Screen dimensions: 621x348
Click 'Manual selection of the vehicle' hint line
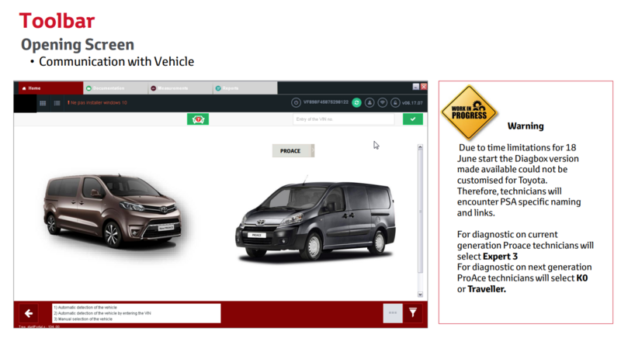point(83,319)
